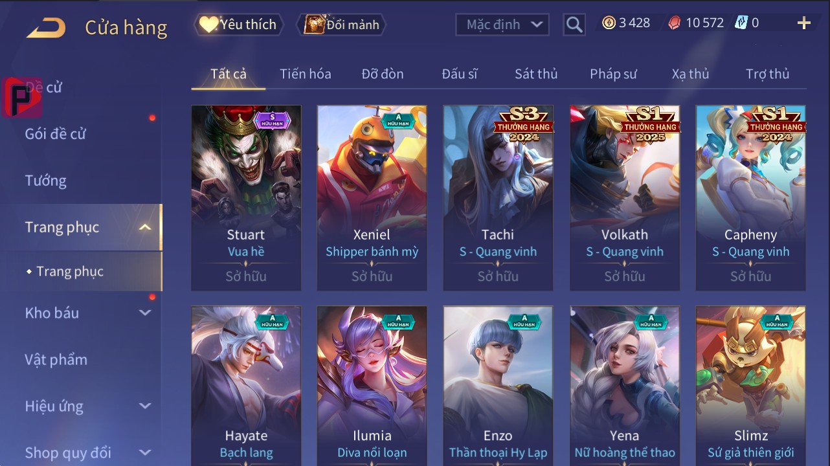This screenshot has width=830, height=466.
Task: Open Đổi mảnh fragment exchange chest
Action: tap(341, 25)
